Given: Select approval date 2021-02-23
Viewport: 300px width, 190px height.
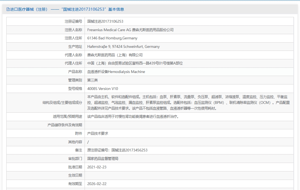Looking at the screenshot, I should 97,167.
